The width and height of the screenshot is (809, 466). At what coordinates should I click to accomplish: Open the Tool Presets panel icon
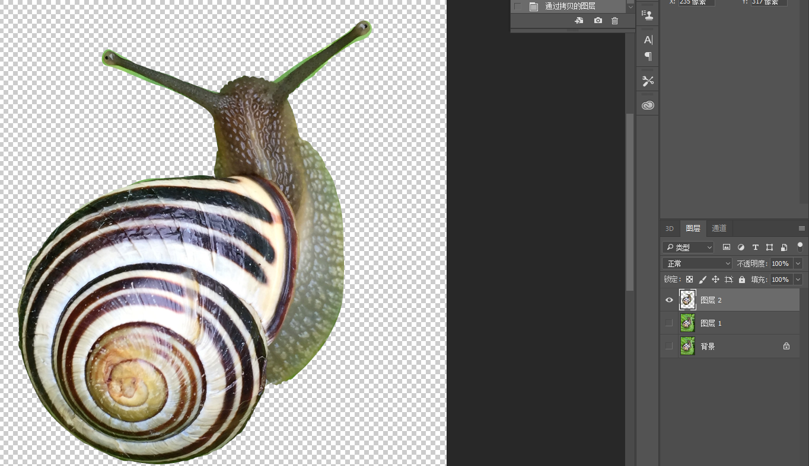click(x=648, y=81)
